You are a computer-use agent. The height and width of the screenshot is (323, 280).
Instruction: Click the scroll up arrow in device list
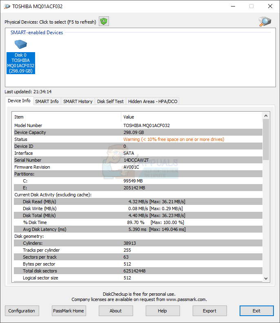tap(266, 116)
